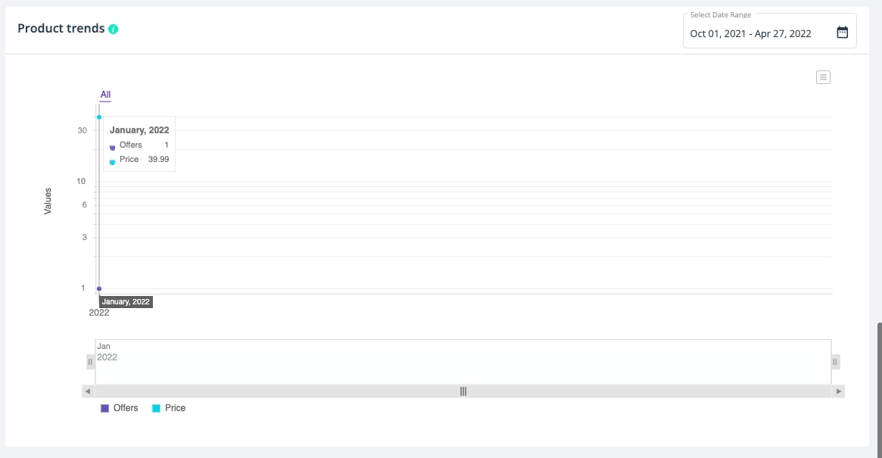Click the Price data point marker
This screenshot has width=882, height=458.
[x=99, y=117]
